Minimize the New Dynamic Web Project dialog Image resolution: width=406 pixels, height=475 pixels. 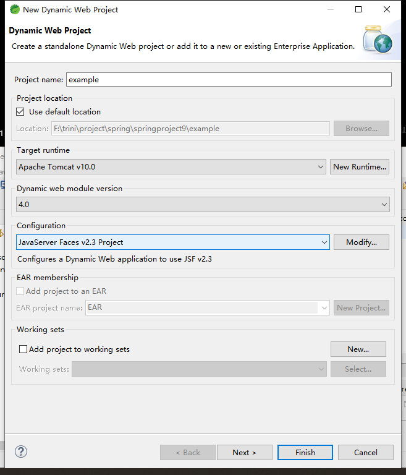(x=330, y=9)
